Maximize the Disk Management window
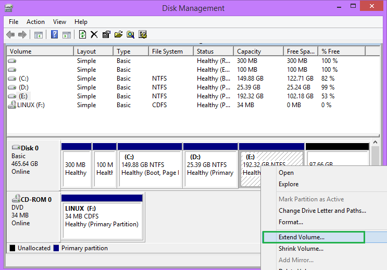This screenshot has height=270, width=387. click(x=353, y=6)
